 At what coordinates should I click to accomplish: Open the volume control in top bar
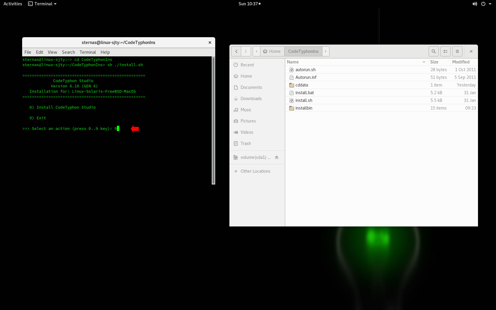point(475,4)
